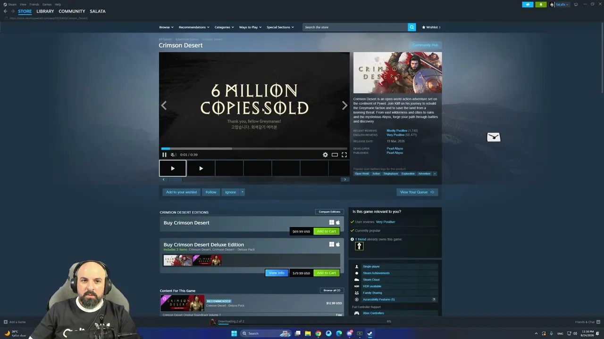Show the previous media item with left arrow

[x=164, y=105]
